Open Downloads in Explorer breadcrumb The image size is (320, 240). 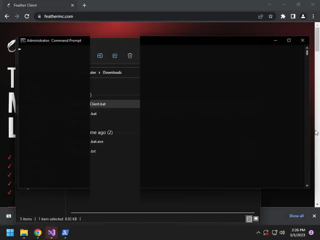click(x=112, y=72)
